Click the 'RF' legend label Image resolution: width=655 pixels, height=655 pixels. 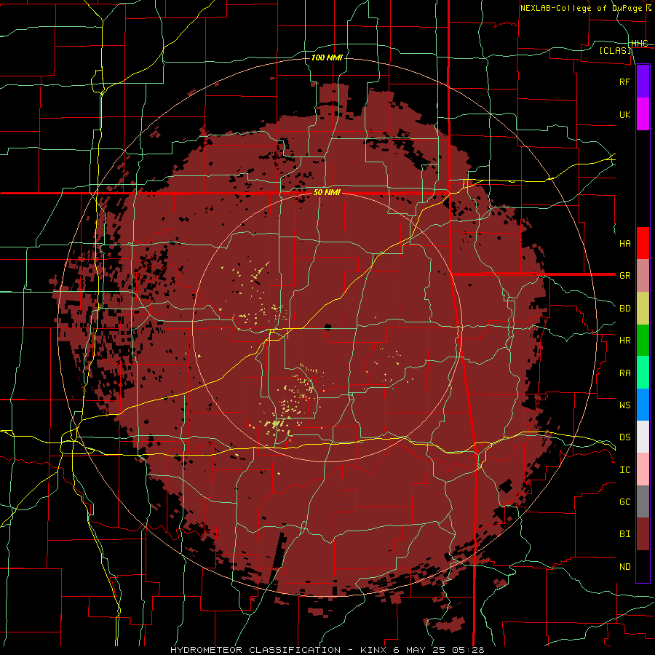(x=625, y=82)
